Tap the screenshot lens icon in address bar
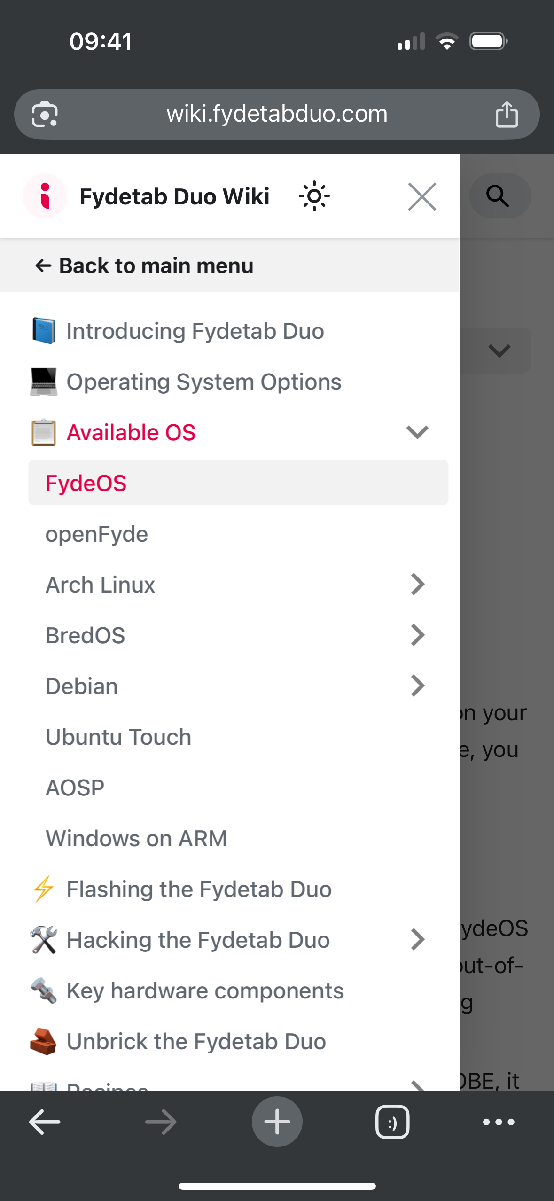 pyautogui.click(x=45, y=114)
